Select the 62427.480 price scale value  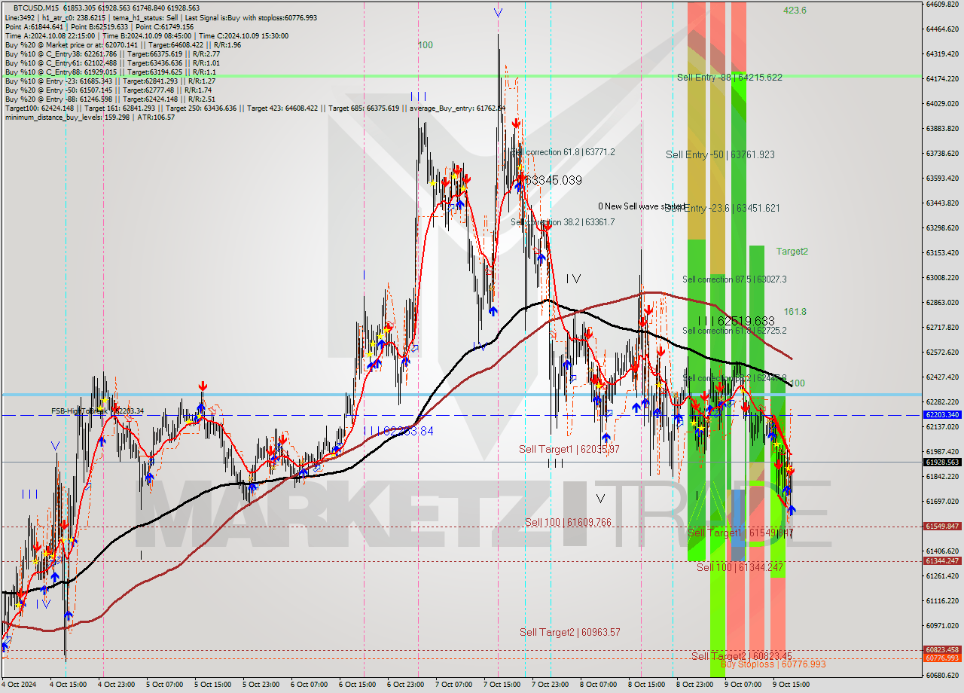(942, 377)
